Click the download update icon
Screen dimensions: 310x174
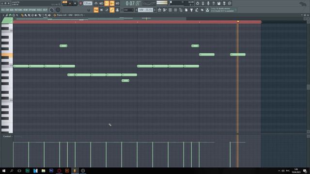click(207, 10)
